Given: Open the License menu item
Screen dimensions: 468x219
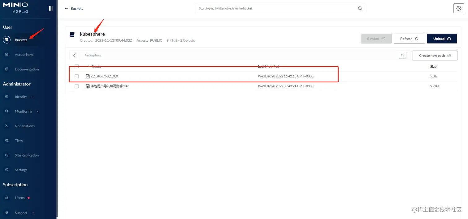Looking at the screenshot, I should (21, 198).
